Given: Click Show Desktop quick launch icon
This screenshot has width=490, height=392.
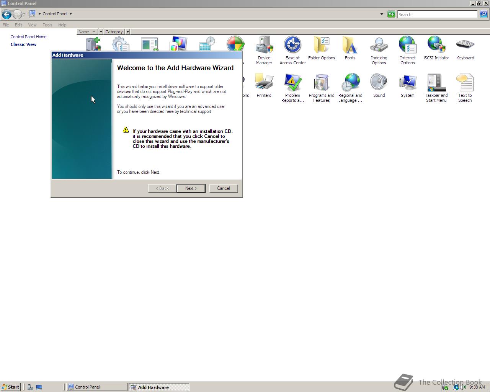Looking at the screenshot, I should point(39,387).
